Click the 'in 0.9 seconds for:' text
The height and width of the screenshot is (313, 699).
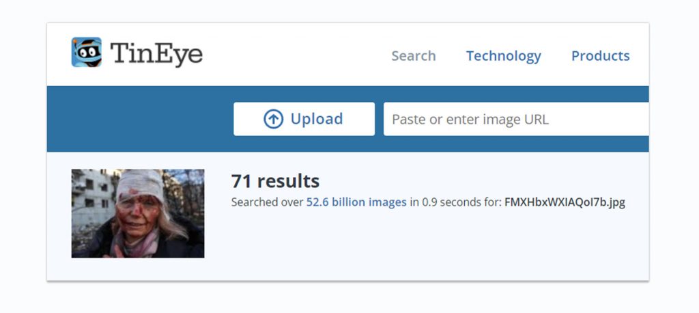pyautogui.click(x=455, y=202)
